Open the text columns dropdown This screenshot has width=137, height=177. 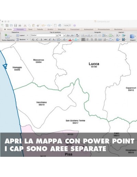111,35
